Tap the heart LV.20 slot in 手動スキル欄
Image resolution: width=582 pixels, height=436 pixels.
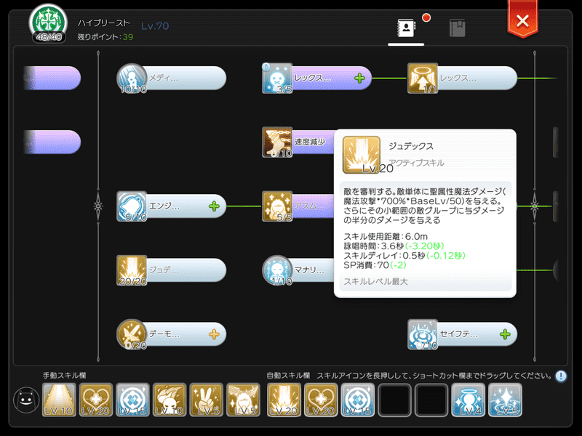[96, 400]
